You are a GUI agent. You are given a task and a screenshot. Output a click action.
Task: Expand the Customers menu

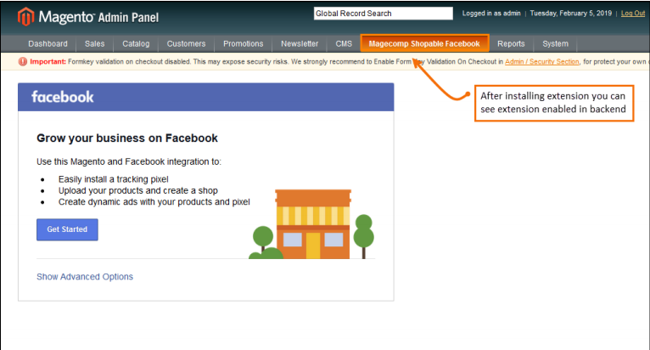[x=186, y=43]
